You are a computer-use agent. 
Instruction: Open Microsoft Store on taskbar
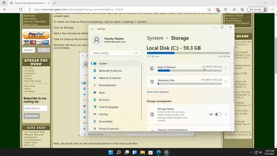point(151,152)
